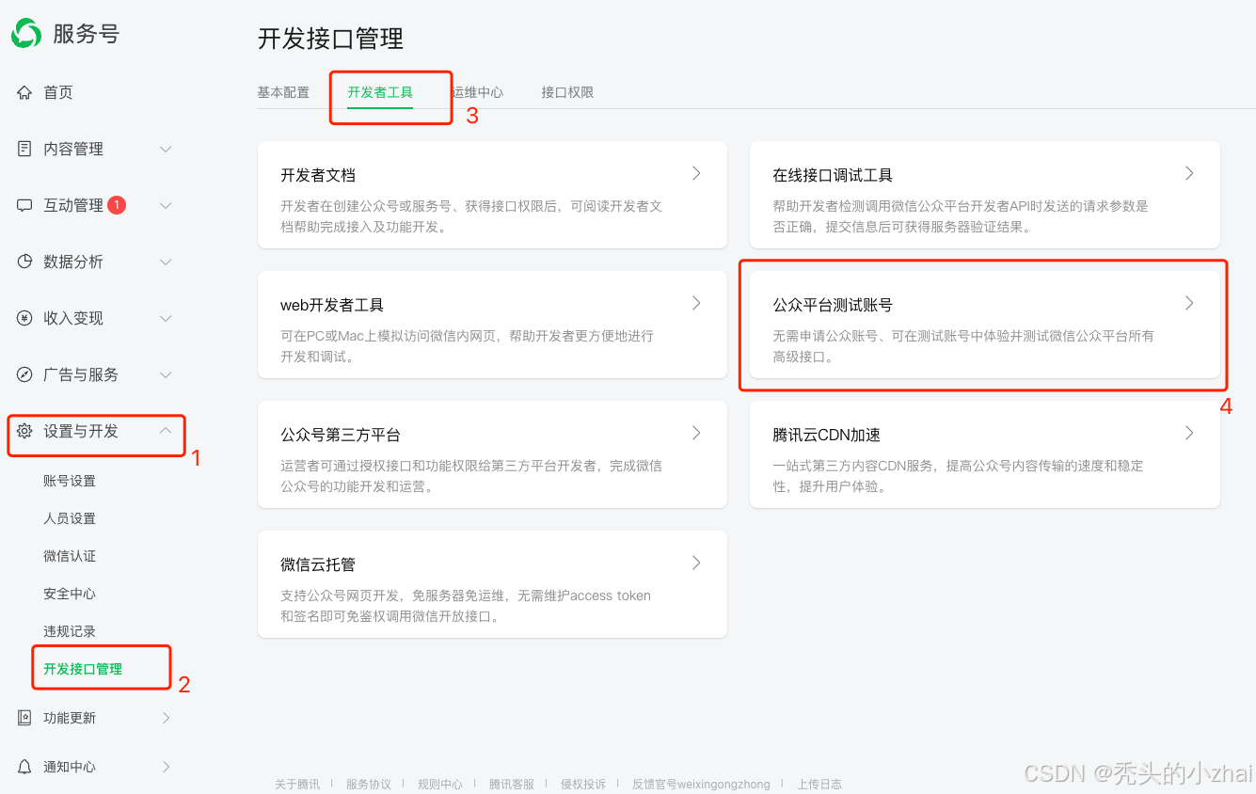This screenshot has width=1256, height=794.
Task: Click the 服务号 title text
Action: [86, 34]
